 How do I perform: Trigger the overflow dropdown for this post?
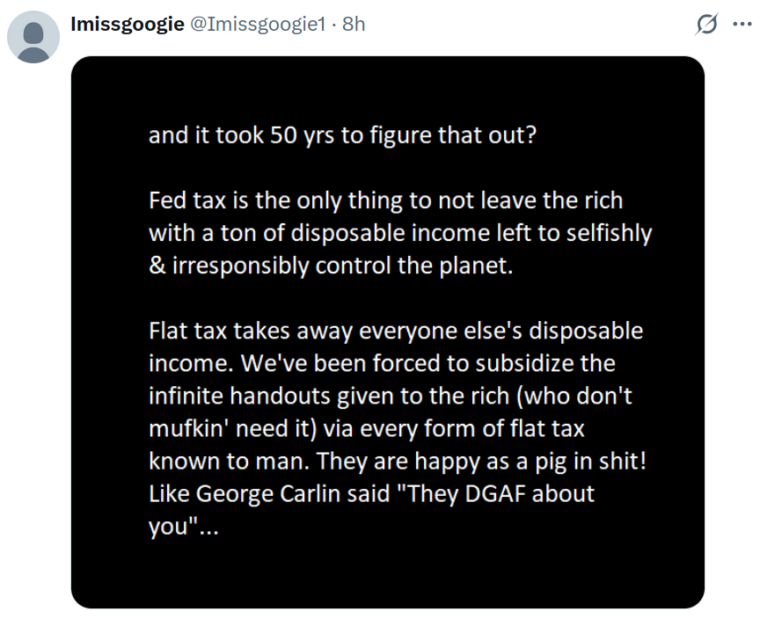[x=743, y=24]
